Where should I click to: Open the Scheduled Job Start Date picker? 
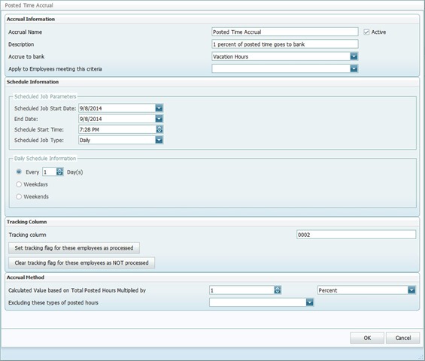159,108
